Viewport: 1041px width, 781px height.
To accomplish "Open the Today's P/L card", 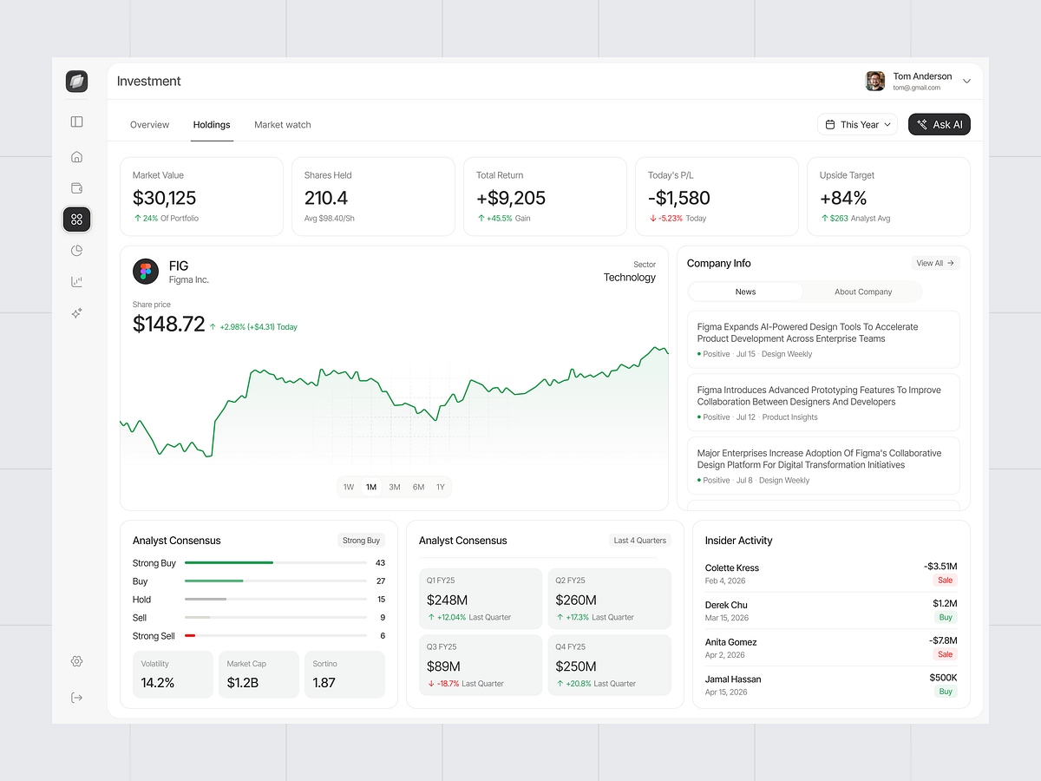I will tap(717, 196).
